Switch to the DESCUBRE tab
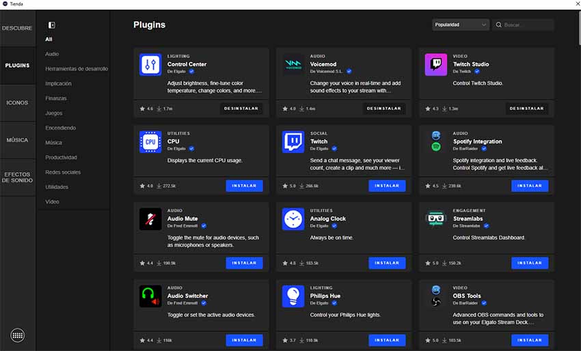Image resolution: width=581 pixels, height=351 pixels. click(x=17, y=29)
